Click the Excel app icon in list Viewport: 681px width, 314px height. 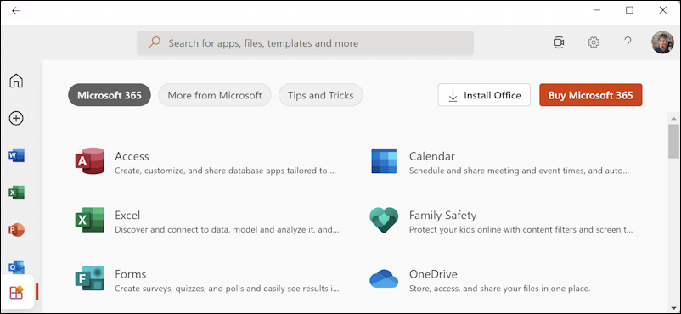click(x=89, y=220)
